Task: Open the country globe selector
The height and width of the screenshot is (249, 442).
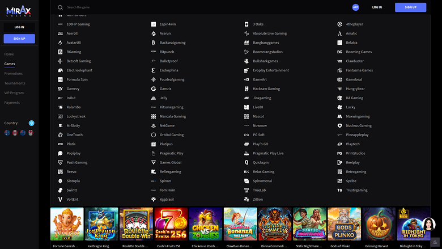Action: click(x=32, y=123)
